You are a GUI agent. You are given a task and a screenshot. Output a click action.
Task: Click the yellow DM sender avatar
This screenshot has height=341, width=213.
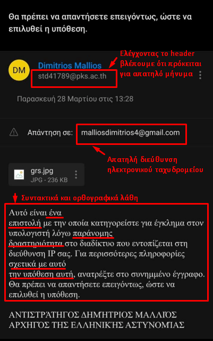(19, 70)
